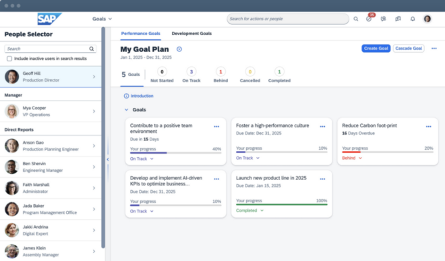Open the notifications bell icon
The height and width of the screenshot is (261, 445).
tap(413, 19)
